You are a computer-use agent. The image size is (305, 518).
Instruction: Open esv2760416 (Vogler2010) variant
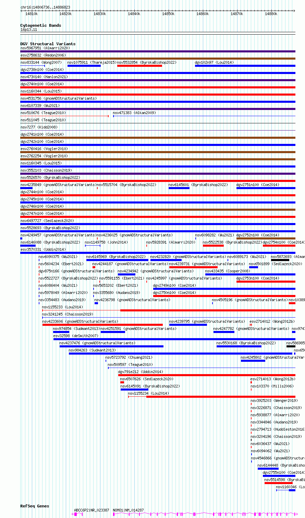pos(44,149)
